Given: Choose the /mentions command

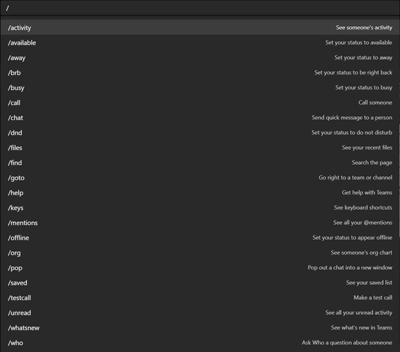Looking at the screenshot, I should coord(200,222).
